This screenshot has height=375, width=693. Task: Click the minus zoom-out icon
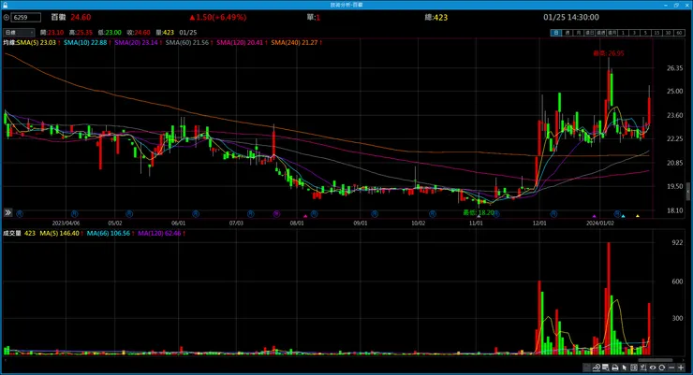coord(671,368)
